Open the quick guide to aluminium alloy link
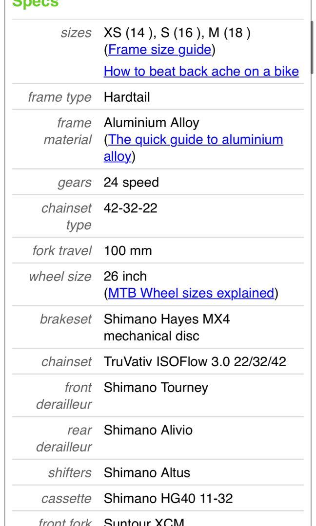Image resolution: width=316 pixels, height=526 pixels. pos(194,148)
